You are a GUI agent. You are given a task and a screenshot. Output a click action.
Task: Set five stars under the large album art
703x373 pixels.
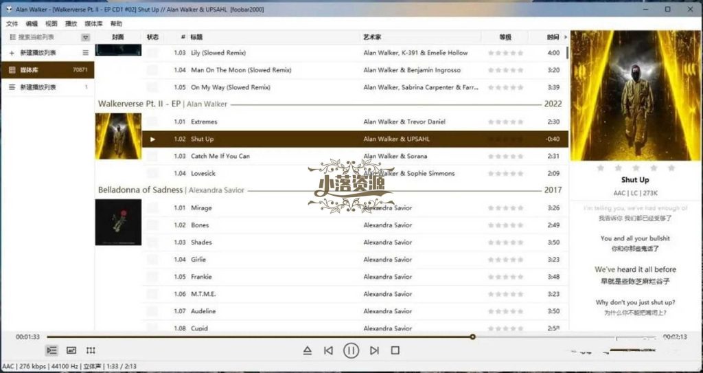pyautogui.click(x=671, y=168)
